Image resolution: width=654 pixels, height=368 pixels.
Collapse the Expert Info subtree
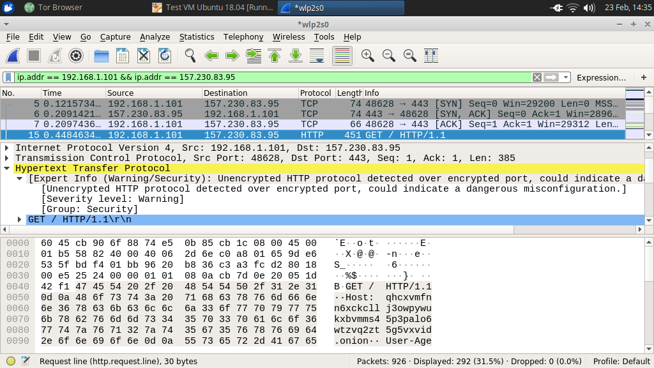click(x=20, y=179)
